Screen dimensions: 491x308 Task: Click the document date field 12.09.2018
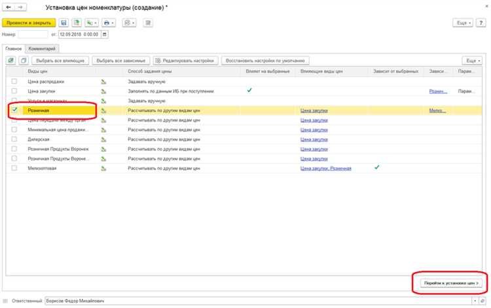click(x=79, y=35)
